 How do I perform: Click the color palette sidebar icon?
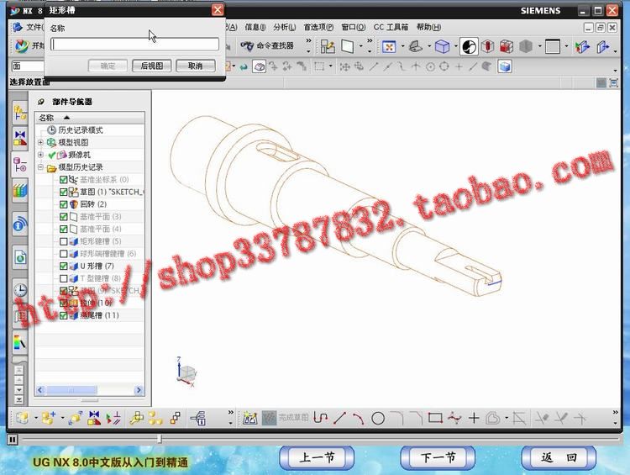click(x=19, y=342)
